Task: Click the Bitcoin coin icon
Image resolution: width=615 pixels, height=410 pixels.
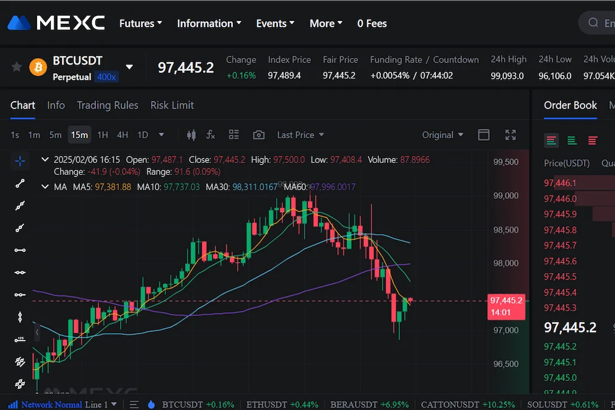Action: pos(38,68)
